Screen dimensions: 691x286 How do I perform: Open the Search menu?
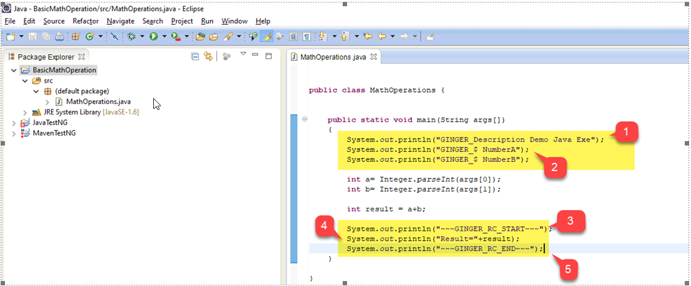[153, 21]
